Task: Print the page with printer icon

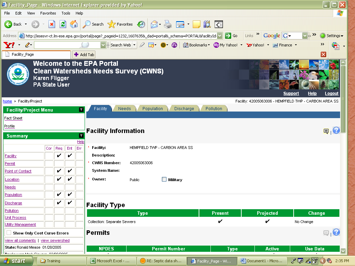Action: click(168, 24)
